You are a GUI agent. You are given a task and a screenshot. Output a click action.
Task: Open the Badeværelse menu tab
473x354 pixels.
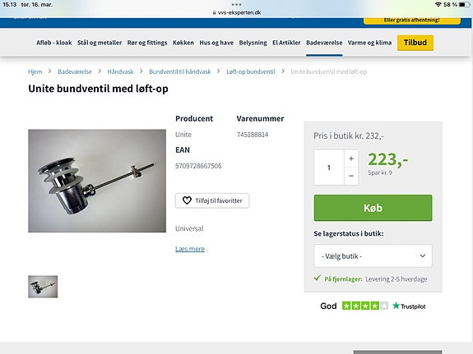coord(324,43)
